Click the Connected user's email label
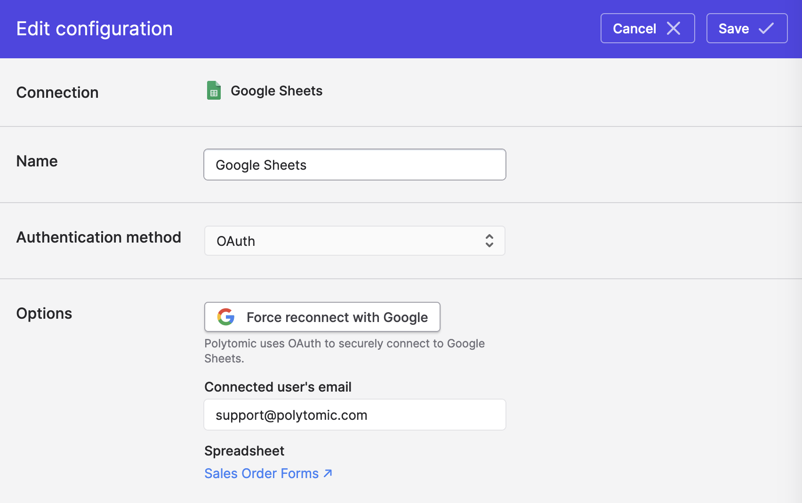This screenshot has height=503, width=802. pyautogui.click(x=278, y=387)
